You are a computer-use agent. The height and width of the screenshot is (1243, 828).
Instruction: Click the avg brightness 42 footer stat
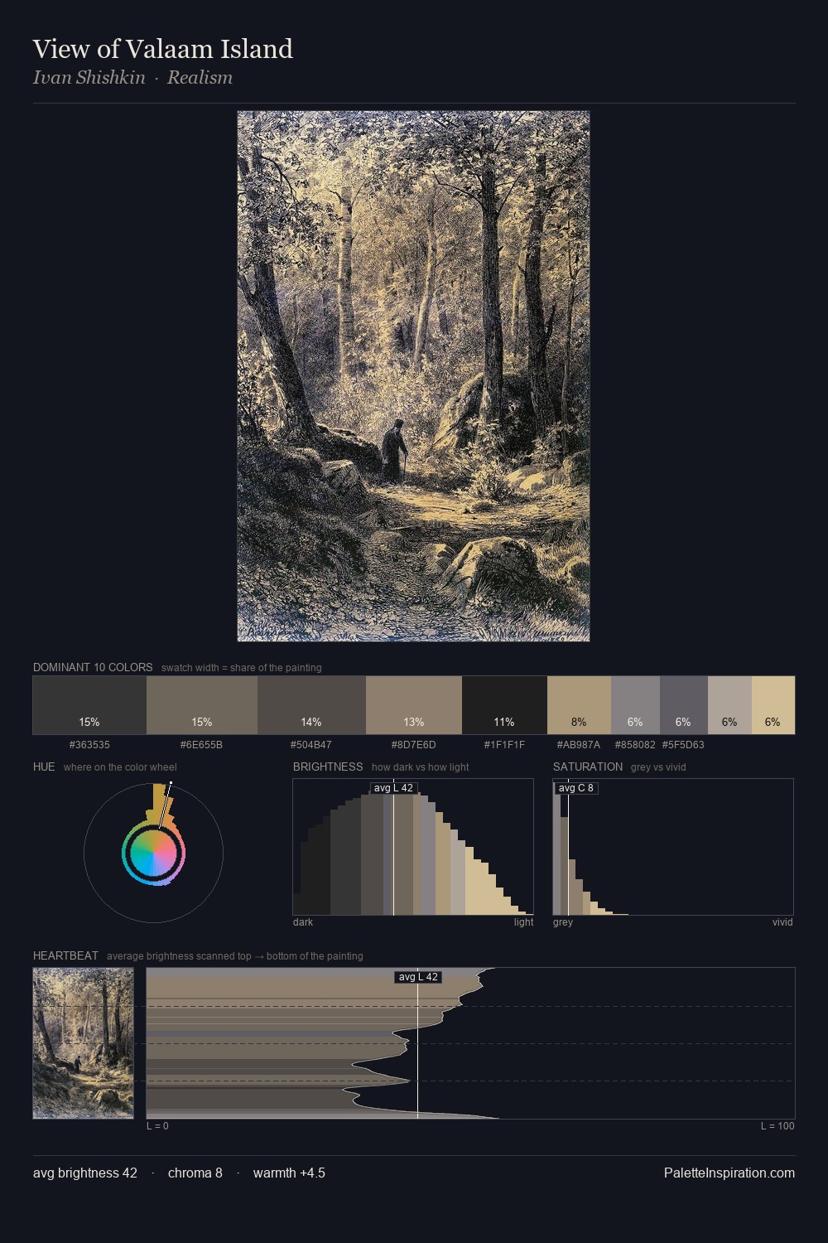click(x=85, y=1173)
